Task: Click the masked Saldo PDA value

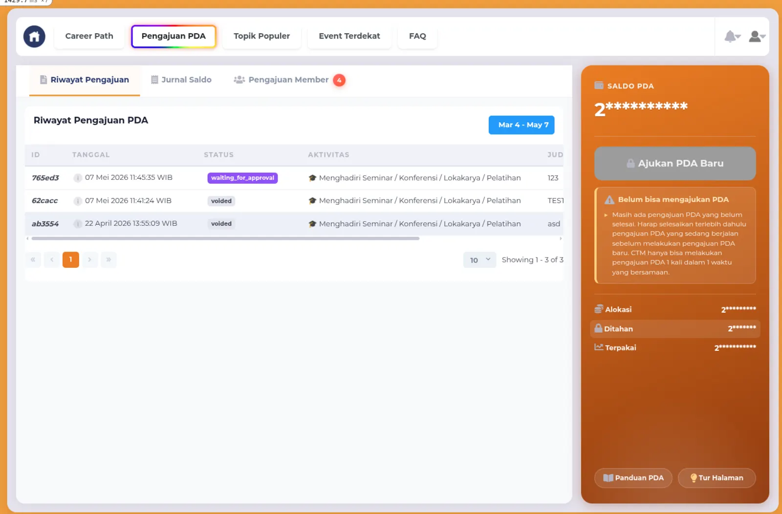Action: pyautogui.click(x=641, y=108)
